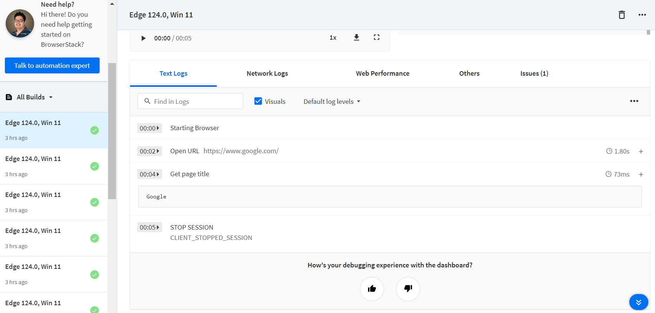
Task: Select the highlighted first Edge 124.0, Win 11 session
Action: pyautogui.click(x=54, y=130)
